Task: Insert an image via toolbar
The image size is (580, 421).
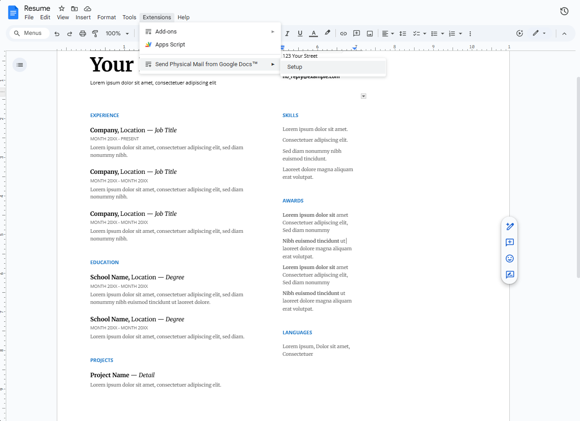Action: point(370,34)
